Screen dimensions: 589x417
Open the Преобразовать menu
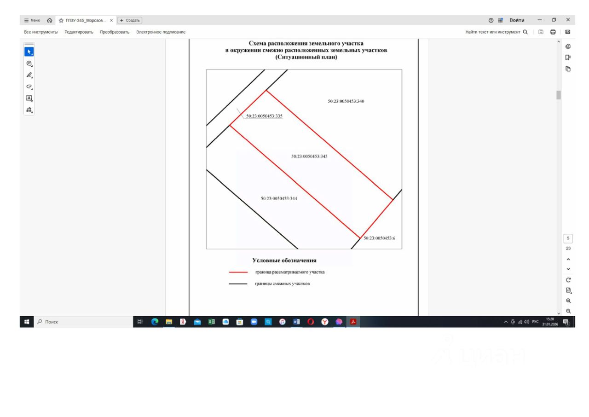tap(115, 32)
